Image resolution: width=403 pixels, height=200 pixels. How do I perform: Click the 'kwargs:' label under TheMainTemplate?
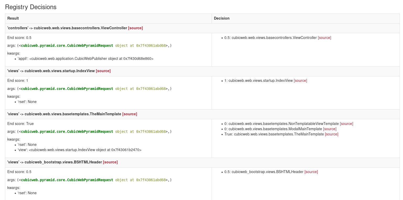click(14, 139)
